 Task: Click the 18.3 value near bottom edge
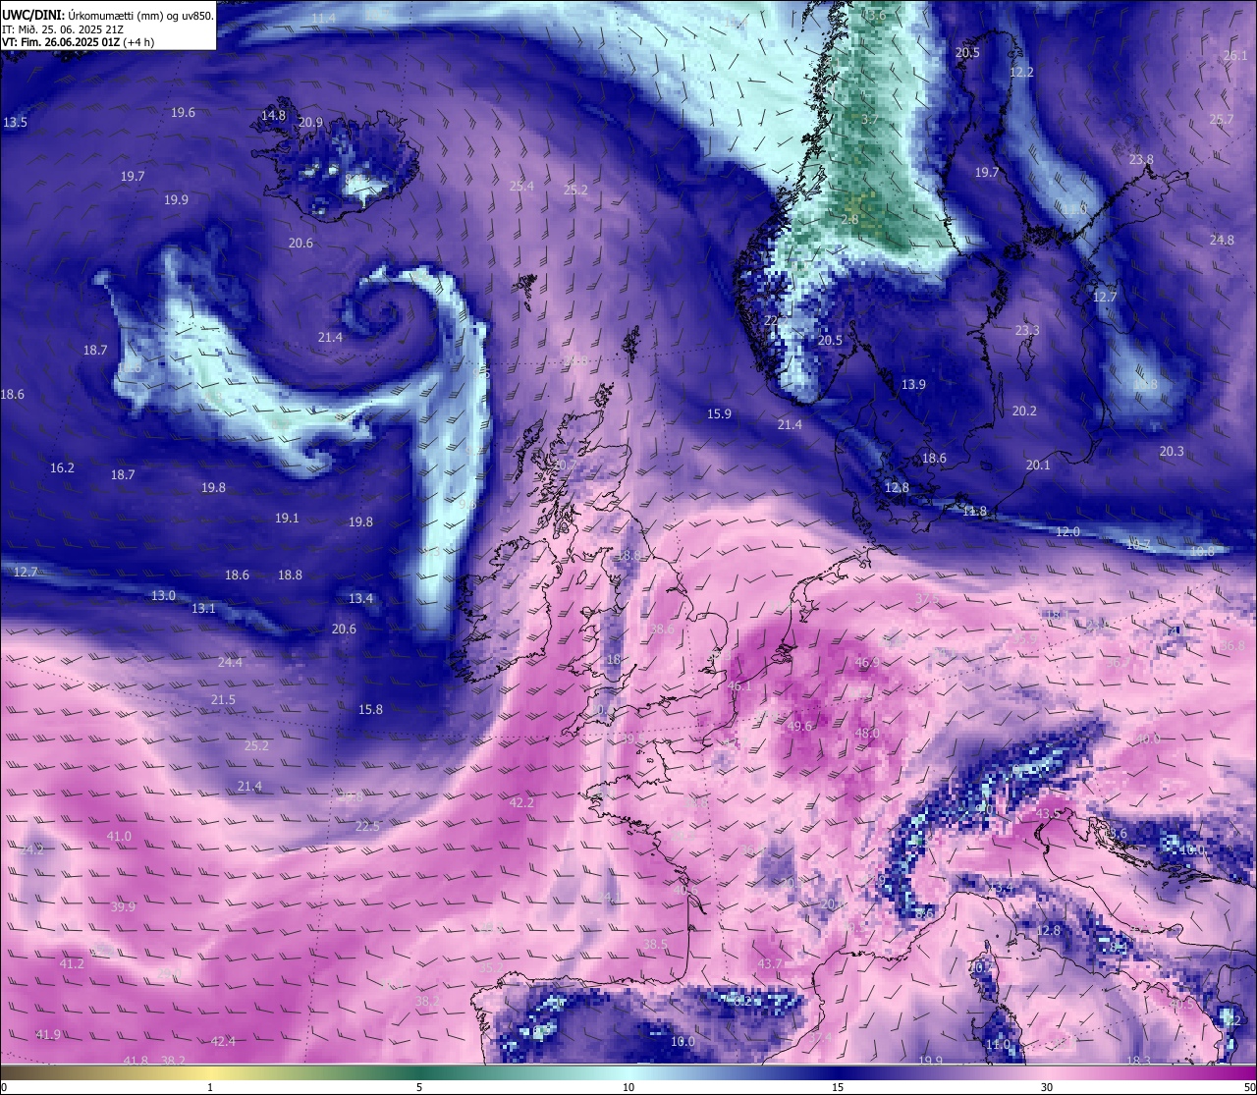tap(1138, 1061)
